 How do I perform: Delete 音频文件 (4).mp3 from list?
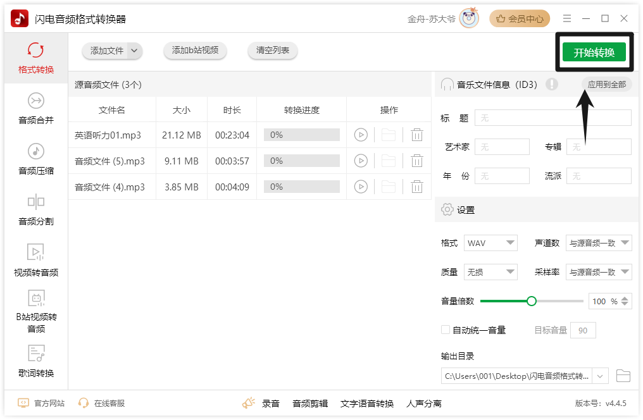(x=417, y=187)
